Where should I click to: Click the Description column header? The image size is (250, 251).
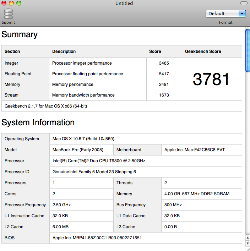coord(64,51)
